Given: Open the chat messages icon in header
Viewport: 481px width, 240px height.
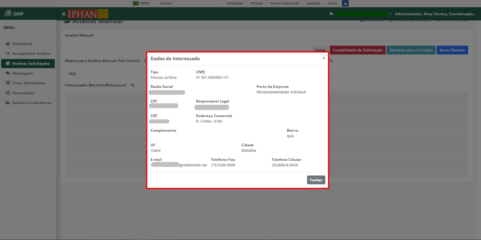Looking at the screenshot, I should pos(331,14).
